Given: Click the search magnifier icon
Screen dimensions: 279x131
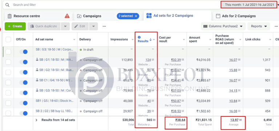Looking at the screenshot, I should coord(7,5).
